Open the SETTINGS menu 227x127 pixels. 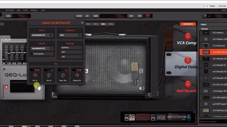click(10, 10)
